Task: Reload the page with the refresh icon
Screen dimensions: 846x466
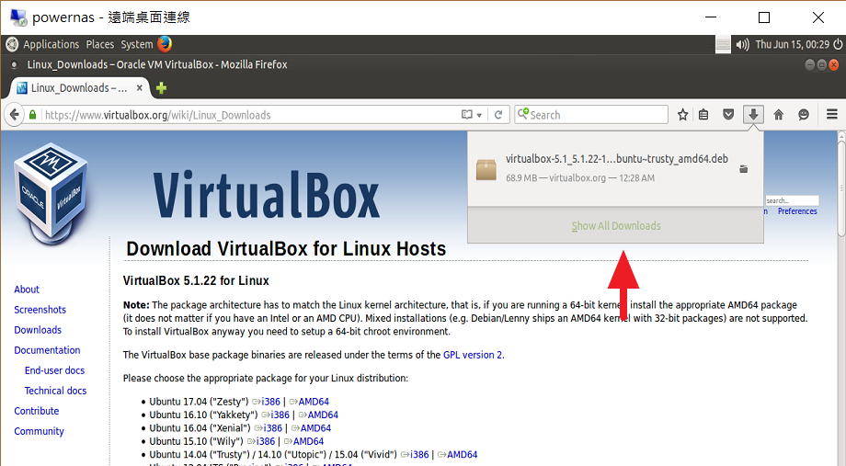Action: click(x=498, y=115)
